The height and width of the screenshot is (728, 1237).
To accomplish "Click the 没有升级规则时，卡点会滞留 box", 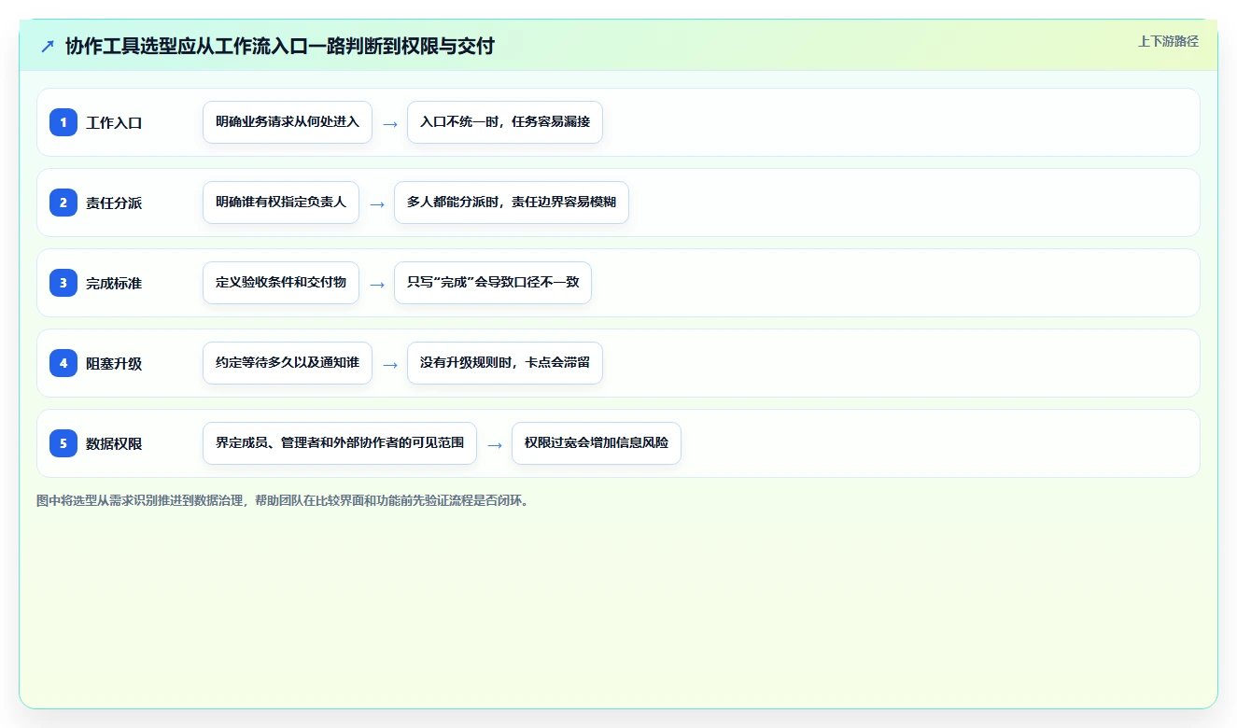I will (505, 363).
